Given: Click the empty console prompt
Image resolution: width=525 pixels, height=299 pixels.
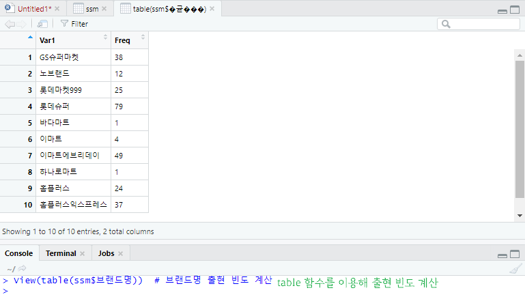Looking at the screenshot, I should (5, 291).
